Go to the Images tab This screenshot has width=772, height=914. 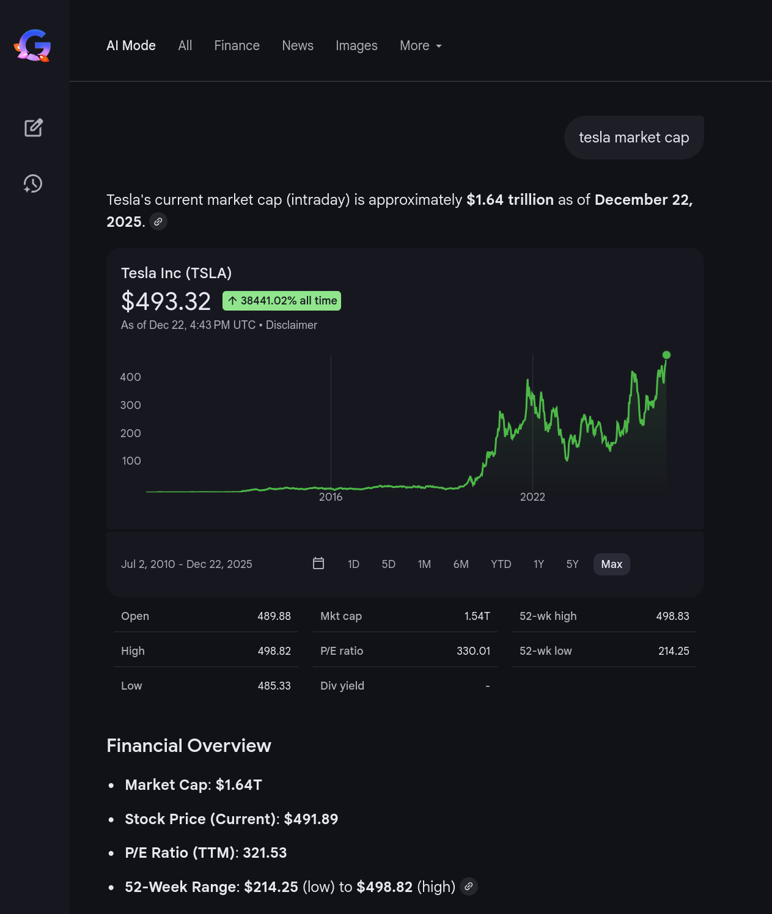pyautogui.click(x=356, y=46)
